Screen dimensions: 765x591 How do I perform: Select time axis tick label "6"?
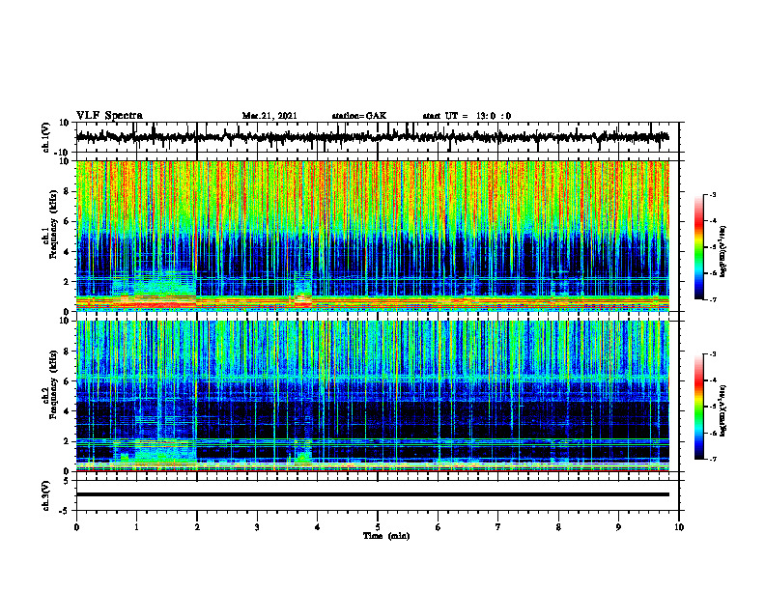click(x=439, y=527)
